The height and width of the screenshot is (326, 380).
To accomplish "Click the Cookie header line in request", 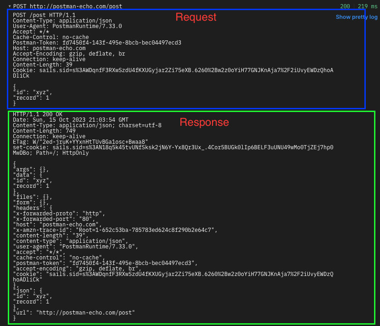I will coord(173,73).
